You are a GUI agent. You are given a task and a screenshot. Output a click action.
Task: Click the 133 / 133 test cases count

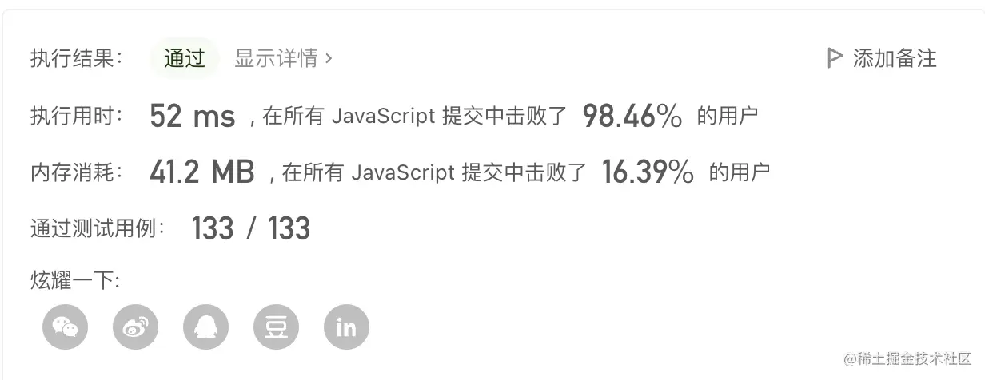pyautogui.click(x=250, y=229)
